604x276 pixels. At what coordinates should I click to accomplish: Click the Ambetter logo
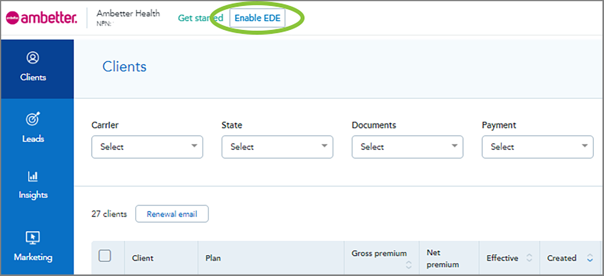pos(41,18)
